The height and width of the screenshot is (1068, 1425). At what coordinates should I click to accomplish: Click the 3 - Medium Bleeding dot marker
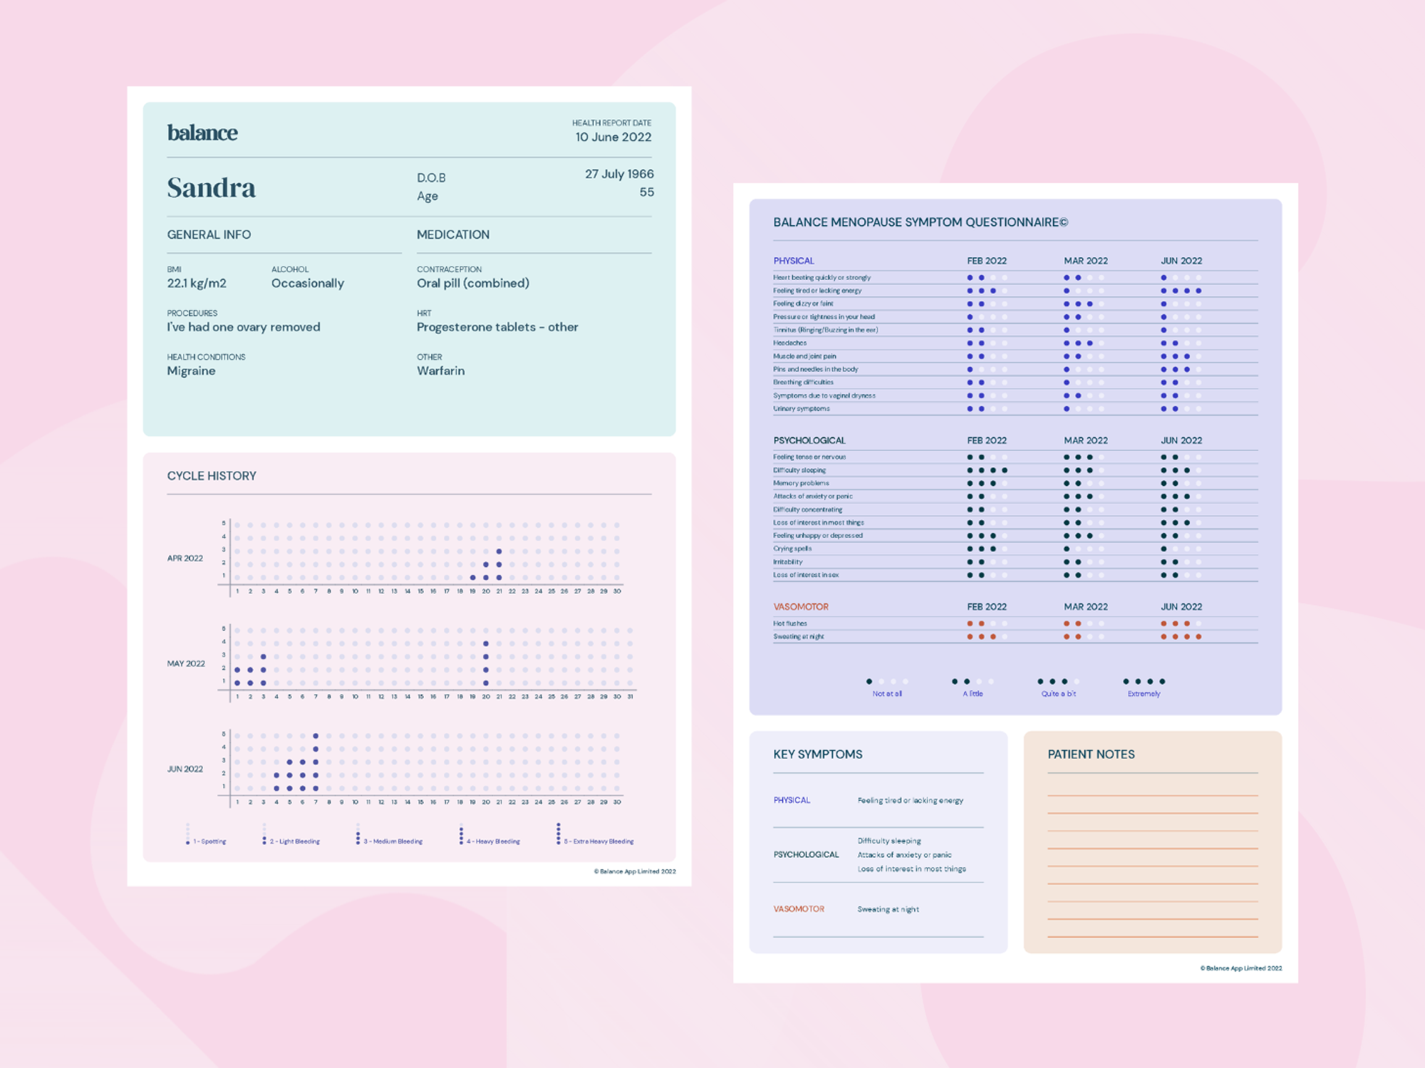click(x=358, y=832)
